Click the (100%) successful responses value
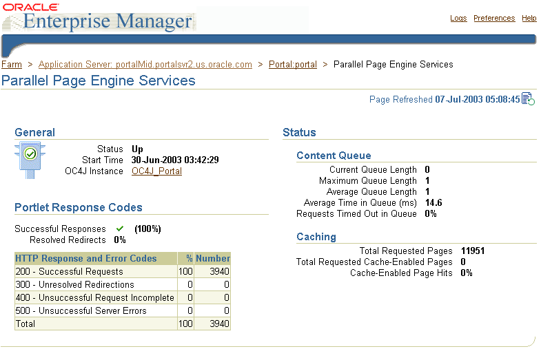Image resolution: width=541 pixels, height=349 pixels. 147,229
